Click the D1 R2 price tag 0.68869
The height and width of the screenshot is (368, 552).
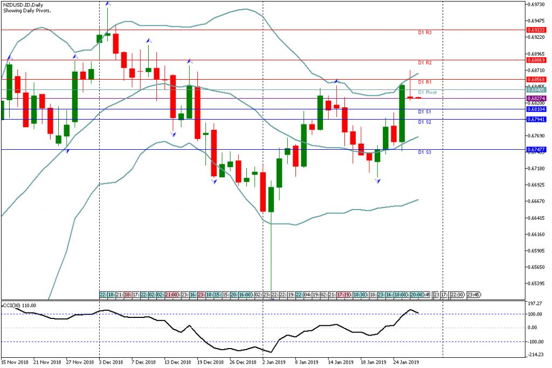[536, 60]
